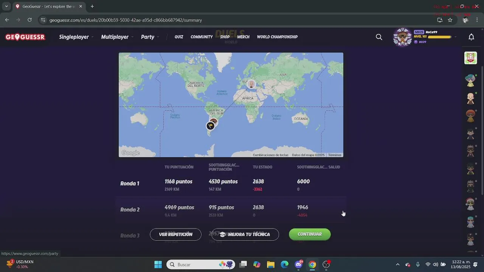484x272 pixels.
Task: Open the taskbar clock and date
Action: (460, 264)
